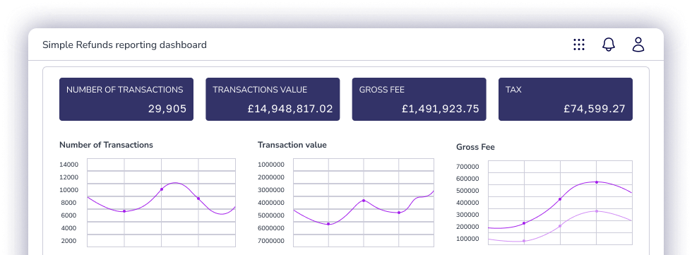Open the user profile icon
Image resolution: width=692 pixels, height=255 pixels.
tap(638, 45)
